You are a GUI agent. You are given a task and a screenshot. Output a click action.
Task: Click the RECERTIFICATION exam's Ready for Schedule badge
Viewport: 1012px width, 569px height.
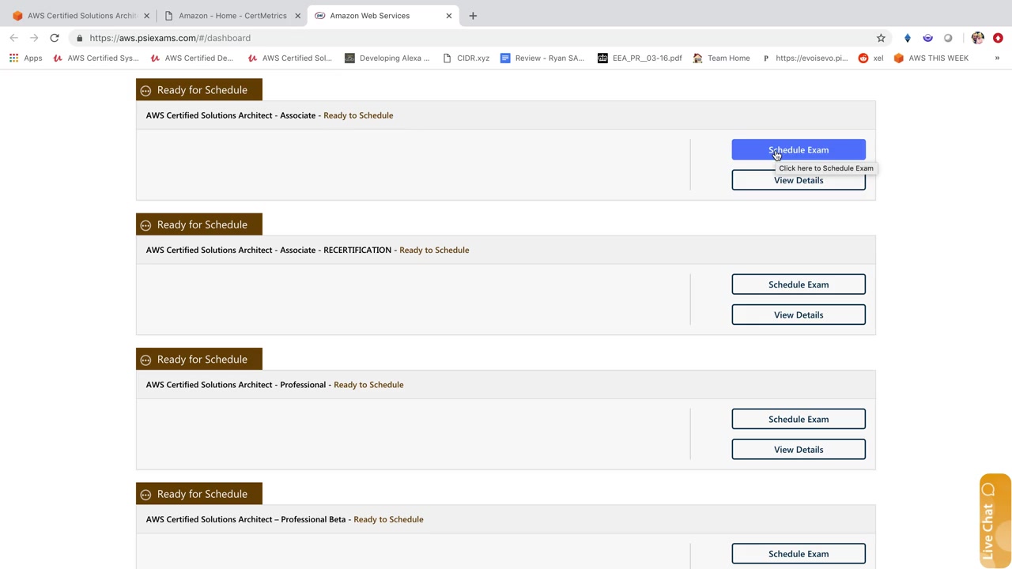pos(199,224)
